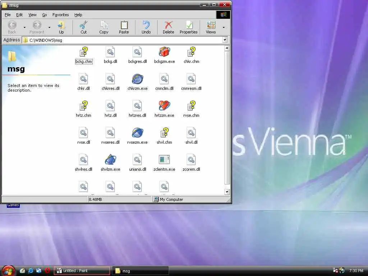This screenshot has width=368, height=276.
Task: Select the cmnresm.dll file
Action: [x=191, y=82]
